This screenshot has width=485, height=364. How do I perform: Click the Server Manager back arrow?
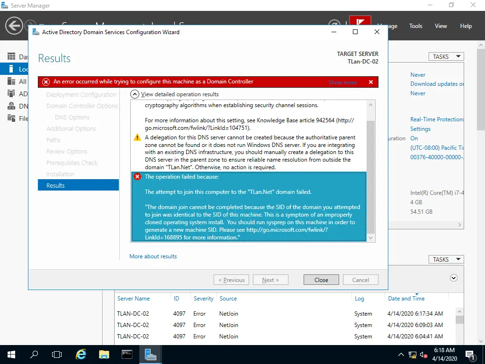tap(14, 26)
